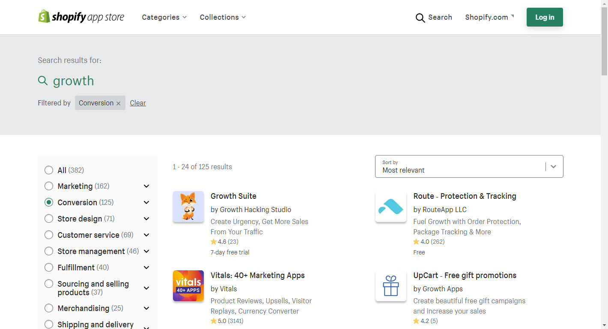This screenshot has width=608, height=329.
Task: Select Shipping and delivery radio button
Action: [49, 324]
